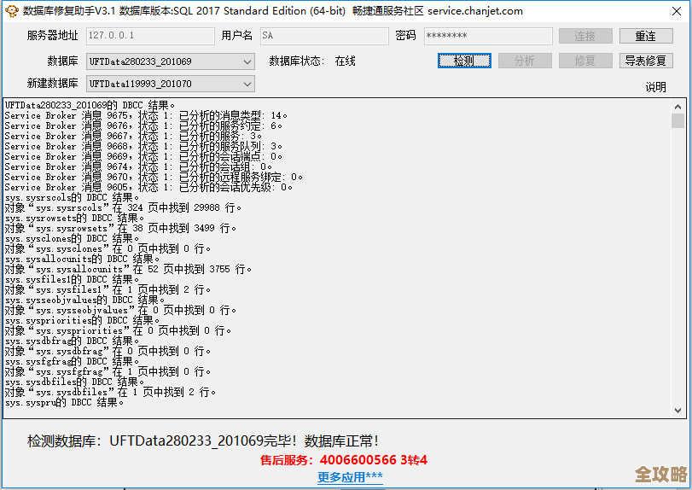This screenshot has width=692, height=490.
Task: Click the sys.sysrscols 29988 行 log line
Action: click(x=124, y=208)
